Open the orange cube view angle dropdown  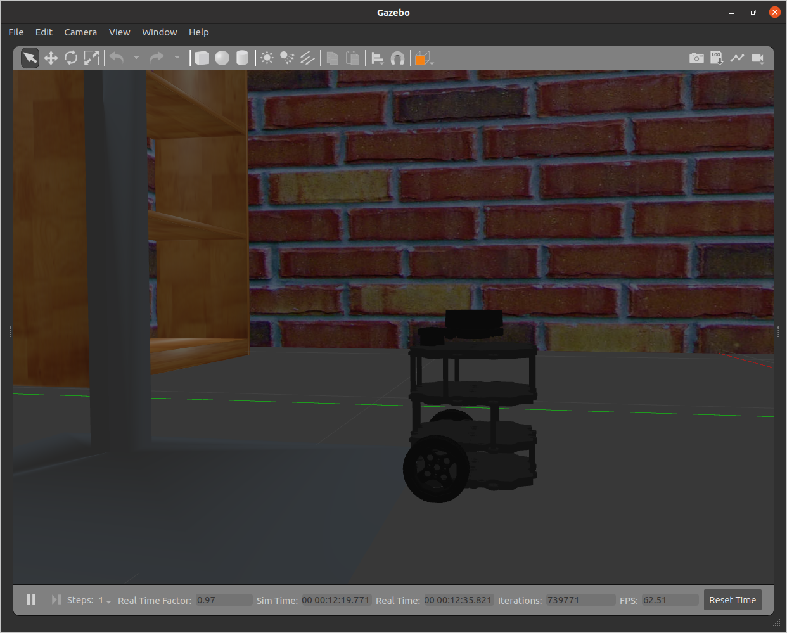coord(423,58)
